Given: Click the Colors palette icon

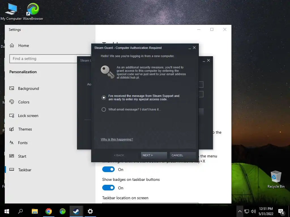Looking at the screenshot, I should click(12, 102).
